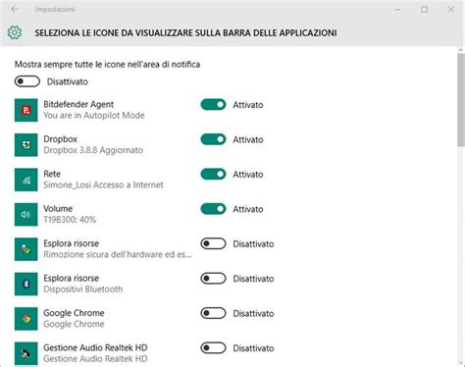Click the Google Chrome icon
The width and height of the screenshot is (465, 367).
coord(26,319)
